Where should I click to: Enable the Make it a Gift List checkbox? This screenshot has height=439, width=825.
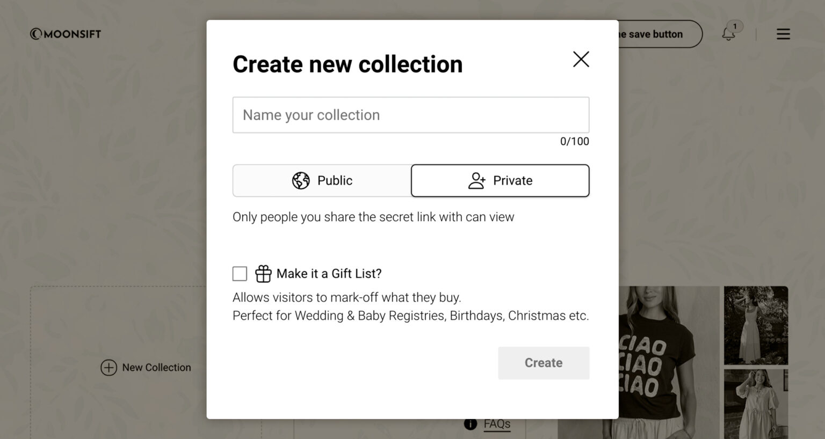point(240,273)
